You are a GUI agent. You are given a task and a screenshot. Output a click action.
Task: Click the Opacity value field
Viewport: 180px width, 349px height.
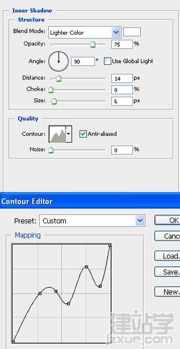click(x=122, y=44)
